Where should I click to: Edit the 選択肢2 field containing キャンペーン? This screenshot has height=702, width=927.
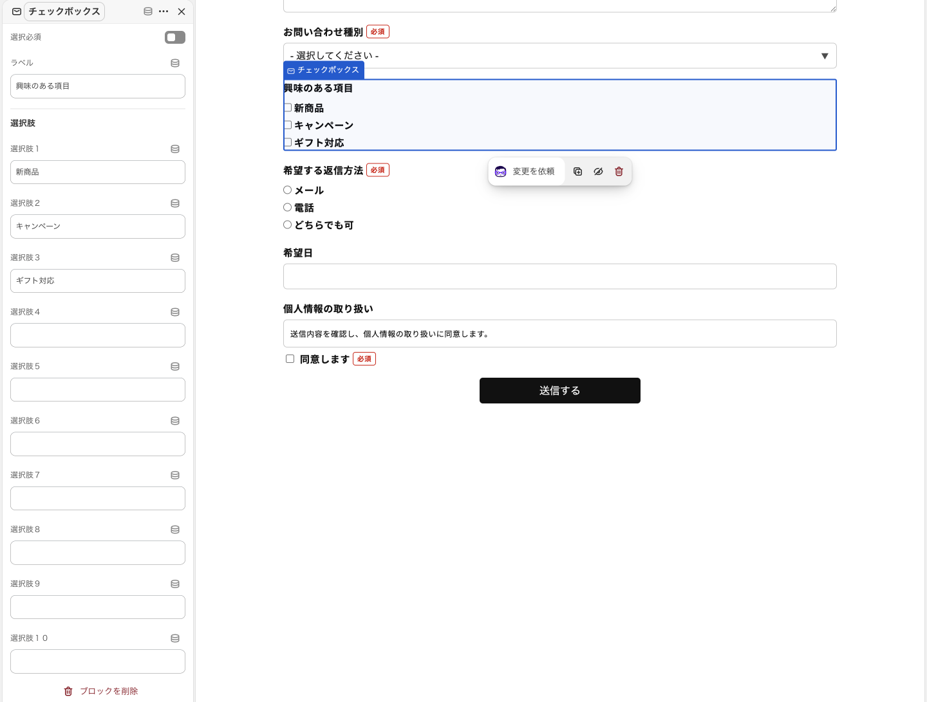(x=98, y=226)
